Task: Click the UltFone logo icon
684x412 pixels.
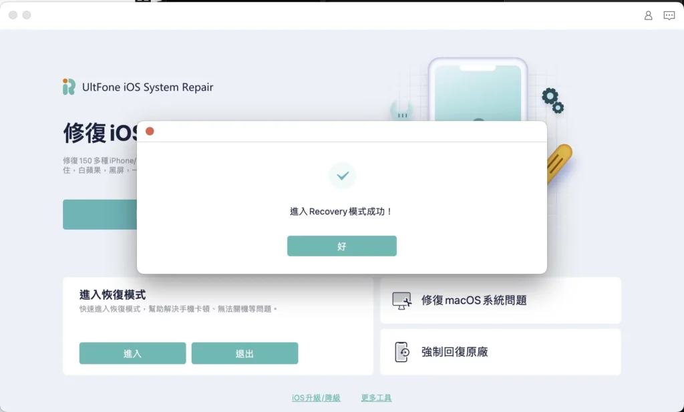Action: [69, 87]
